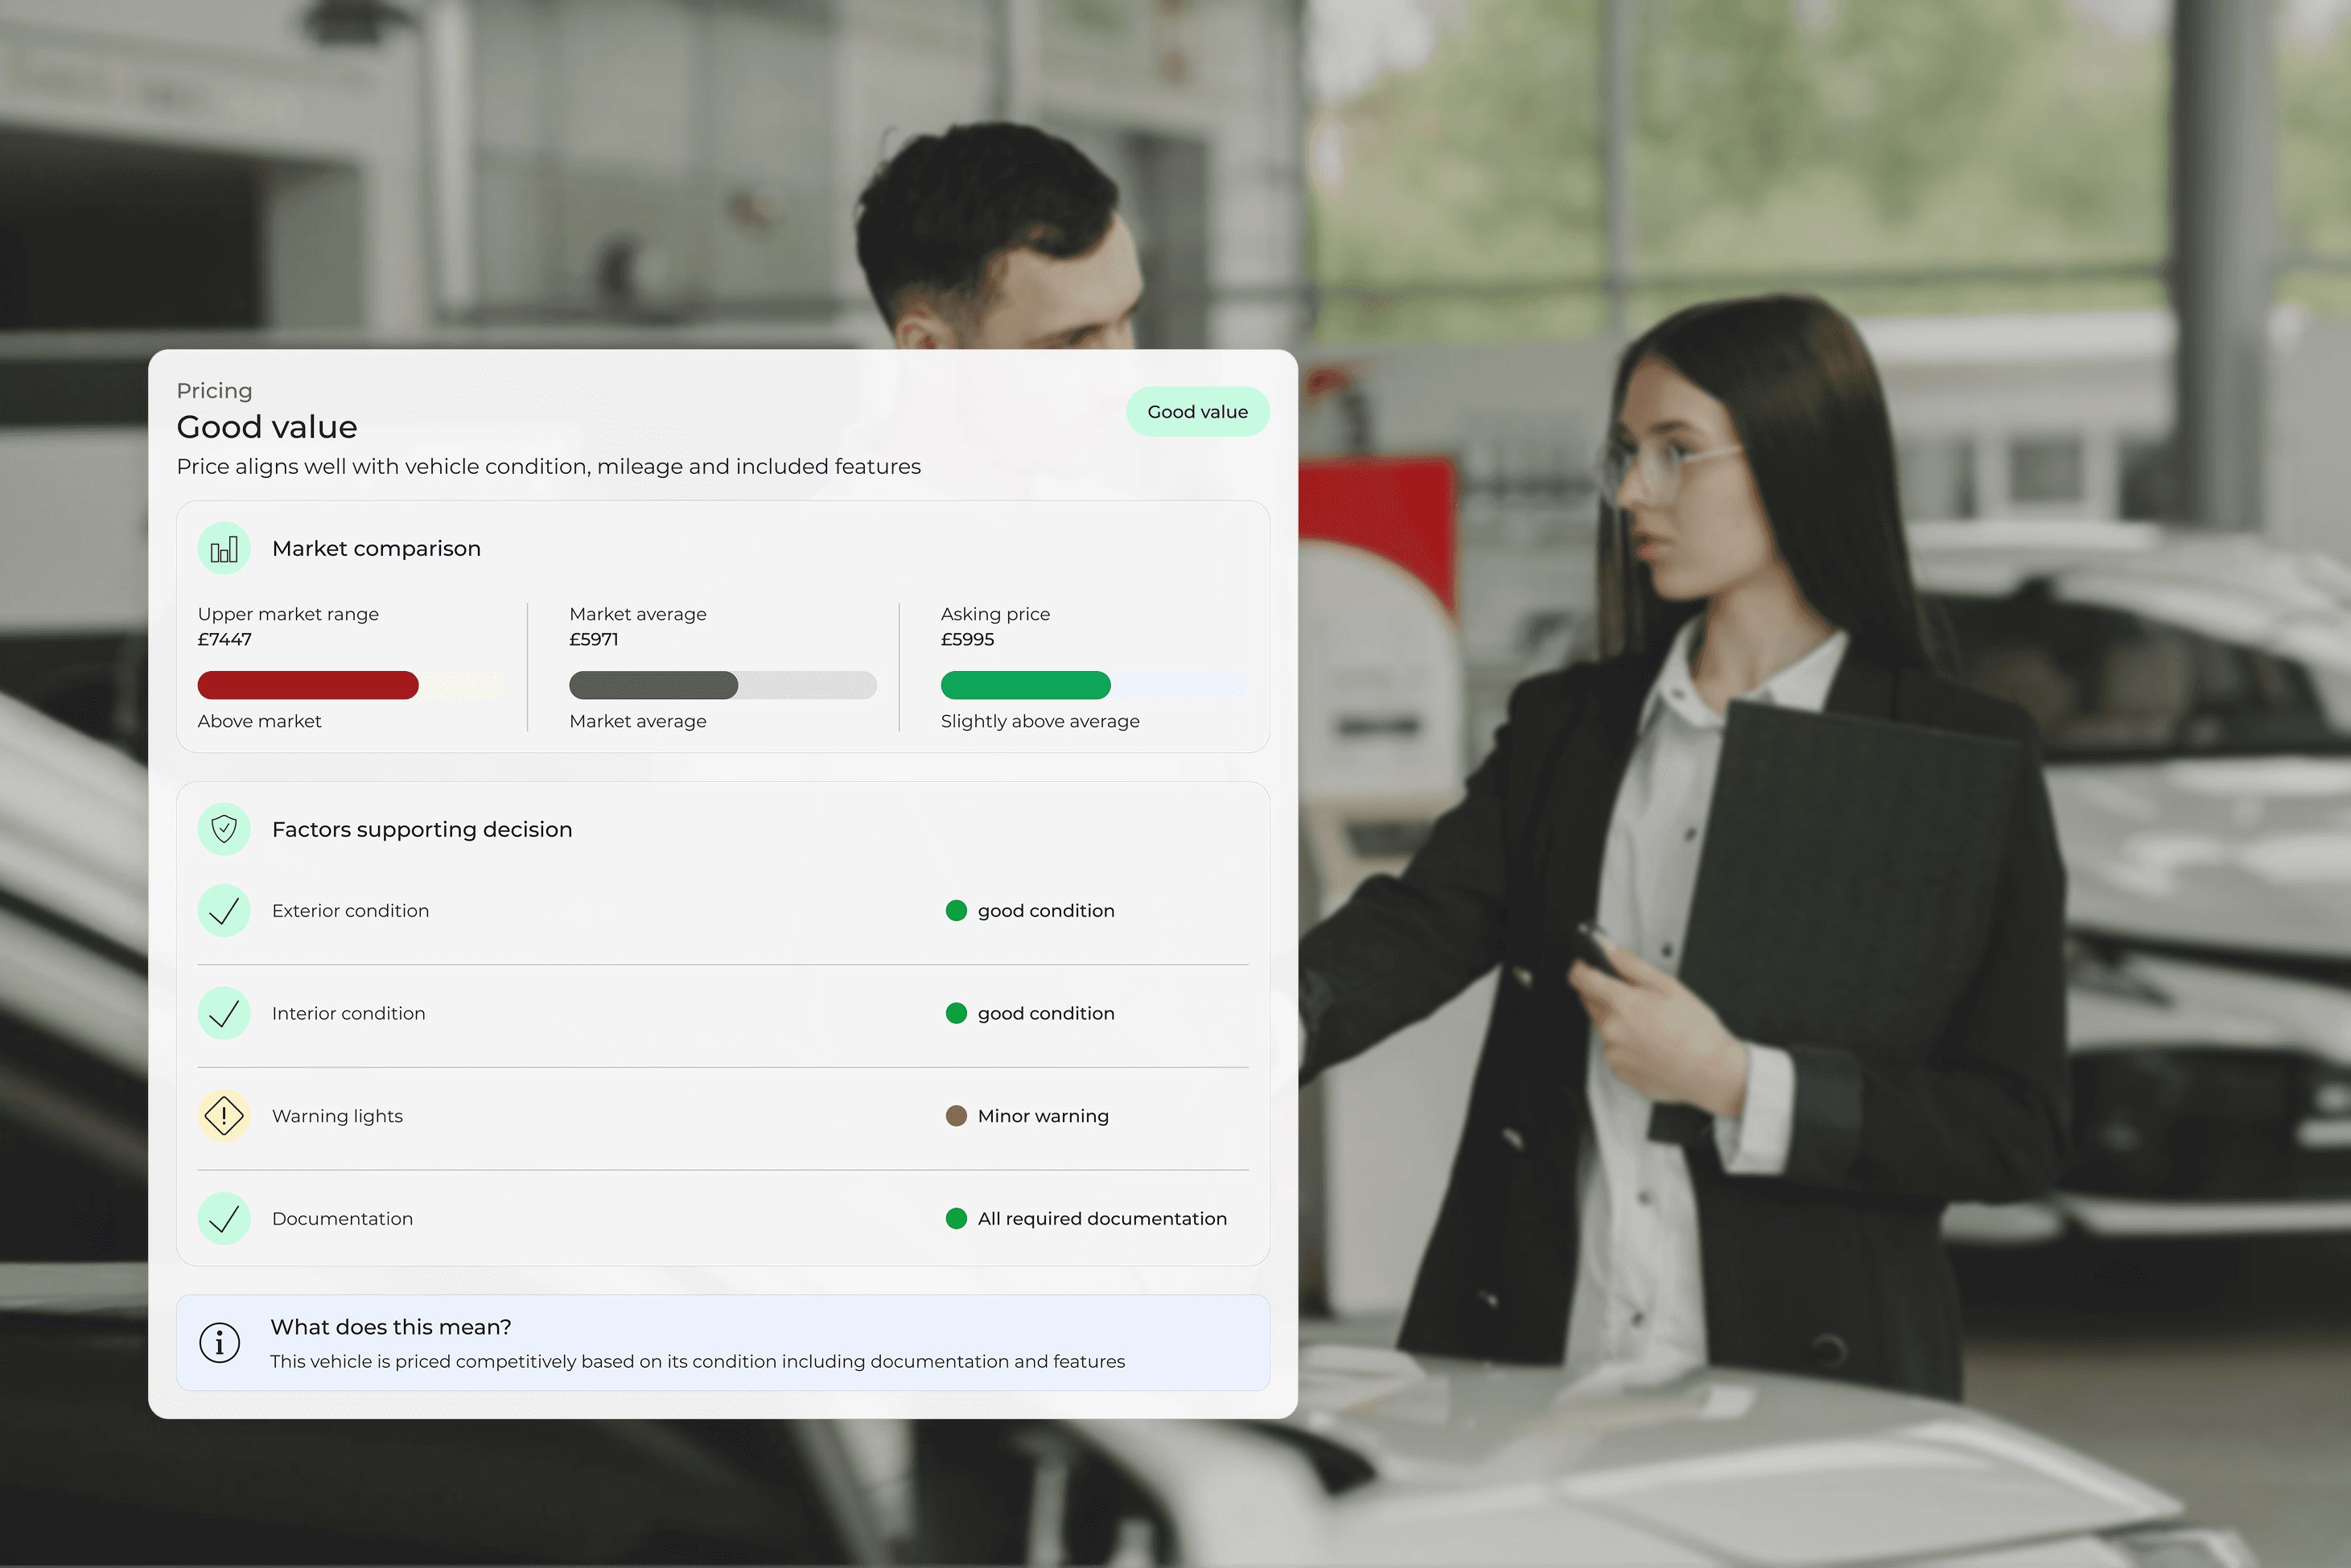This screenshot has height=1568, width=2351.
Task: Click the Asking price label
Action: coord(995,614)
